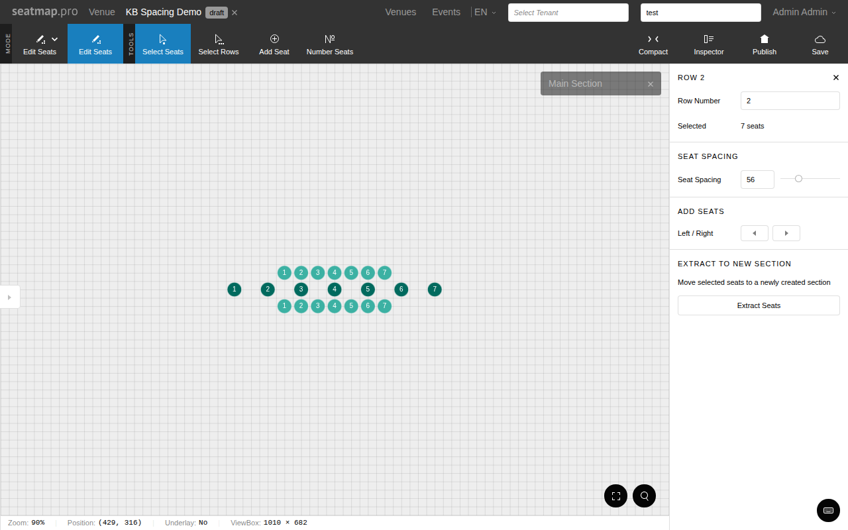Activate the Select Rows tool
This screenshot has height=530, width=848.
219,44
